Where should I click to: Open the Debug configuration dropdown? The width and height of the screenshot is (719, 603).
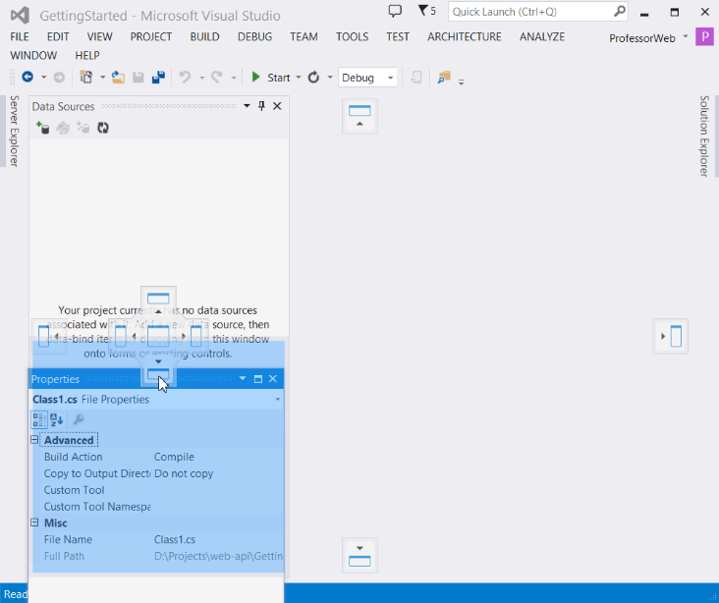coord(367,78)
